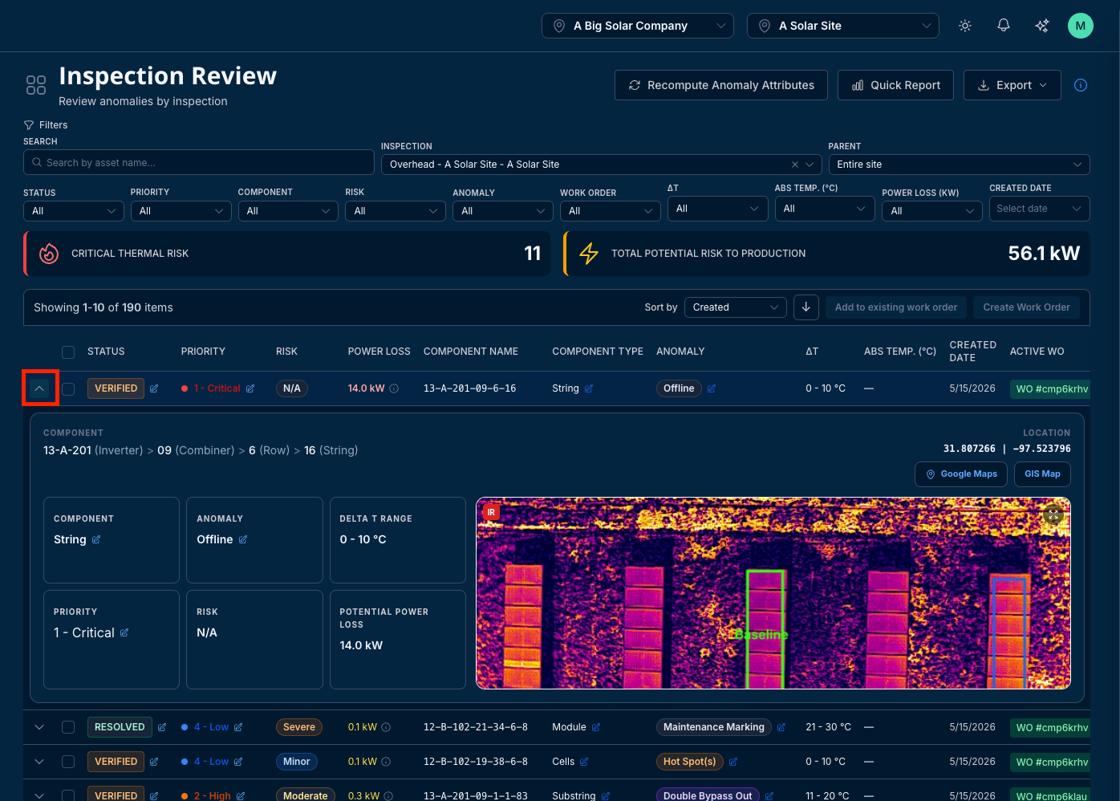Click the info icon beside Export
Image resolution: width=1120 pixels, height=801 pixels.
tap(1081, 85)
